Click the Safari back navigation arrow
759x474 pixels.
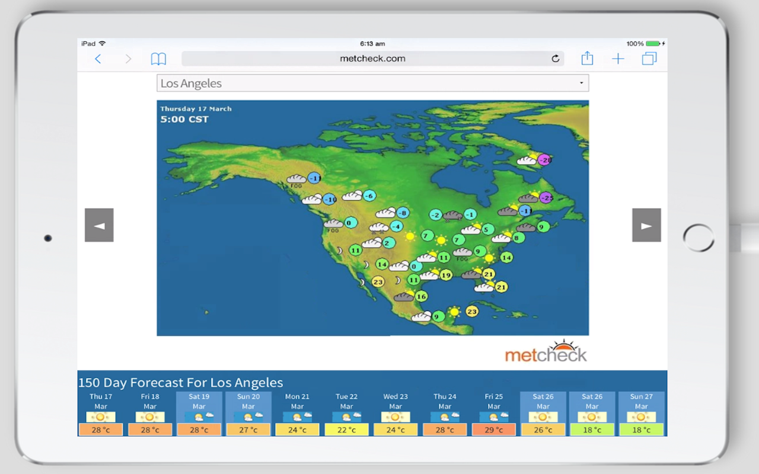98,59
